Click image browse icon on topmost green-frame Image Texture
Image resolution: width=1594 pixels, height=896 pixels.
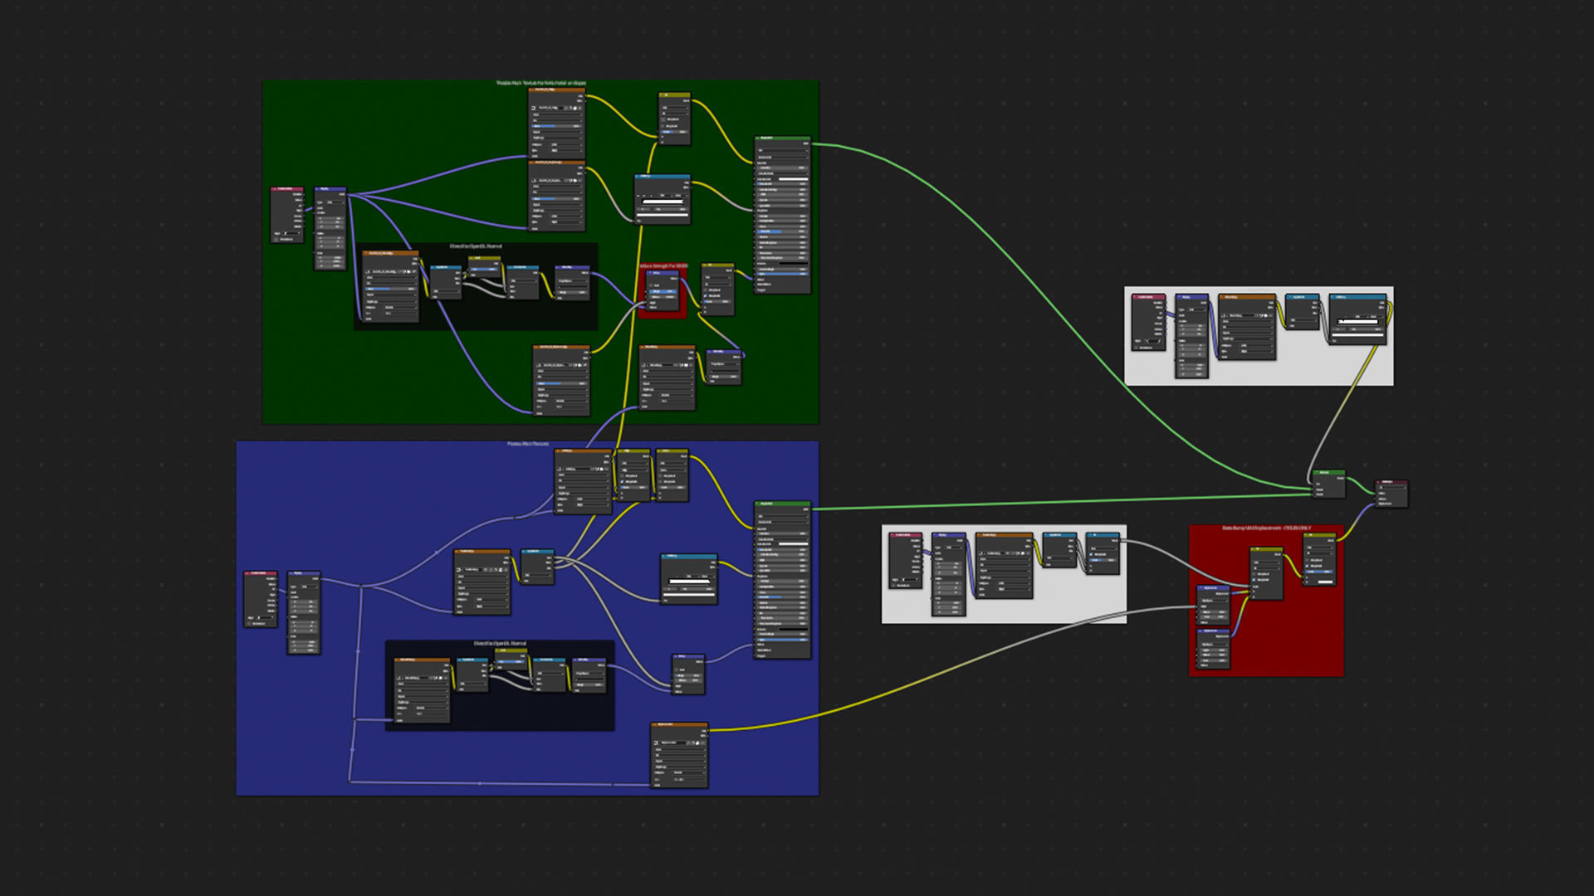[x=534, y=108]
